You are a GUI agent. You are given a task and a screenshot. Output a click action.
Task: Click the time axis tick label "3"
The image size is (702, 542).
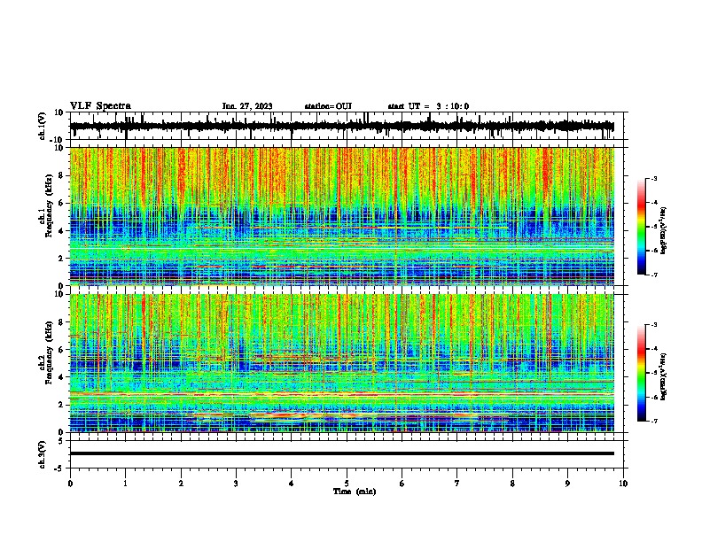tap(236, 484)
